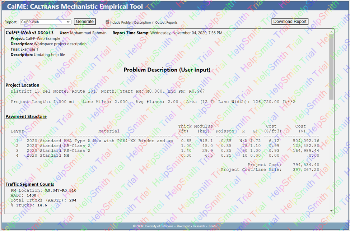350x231 pixels.
Task: Click the Generate button
Action: [85, 22]
